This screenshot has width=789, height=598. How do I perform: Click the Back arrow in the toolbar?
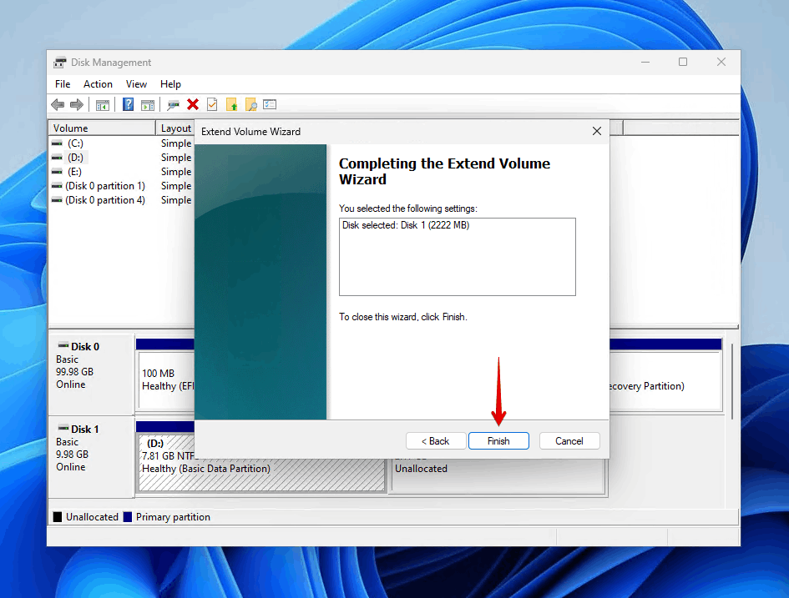(58, 104)
